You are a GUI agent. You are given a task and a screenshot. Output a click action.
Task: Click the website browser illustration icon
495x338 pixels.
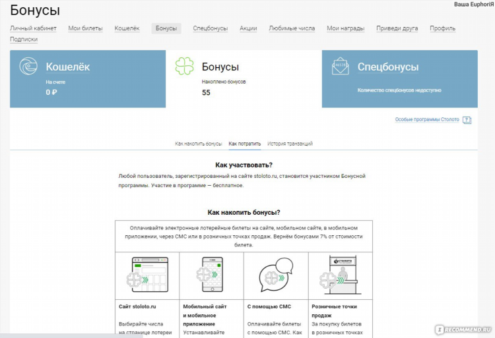click(x=147, y=275)
